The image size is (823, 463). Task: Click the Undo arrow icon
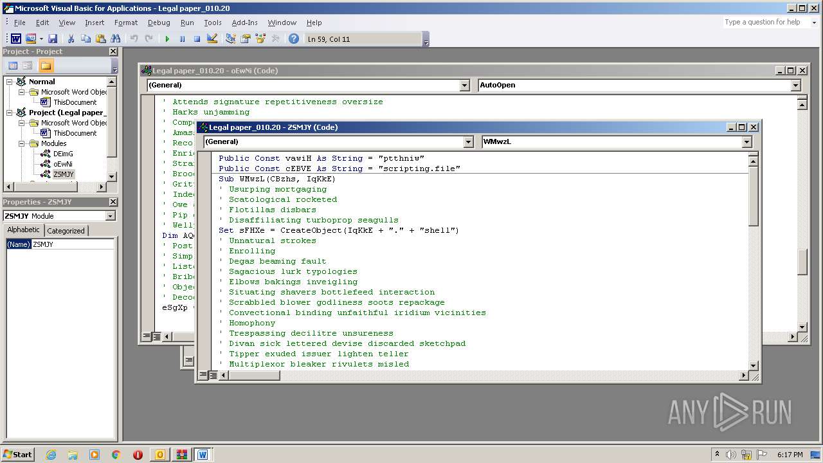(x=134, y=39)
